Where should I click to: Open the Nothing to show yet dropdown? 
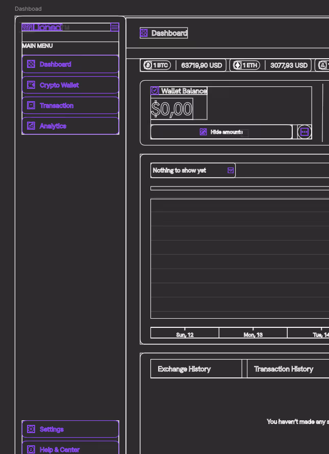coord(193,170)
